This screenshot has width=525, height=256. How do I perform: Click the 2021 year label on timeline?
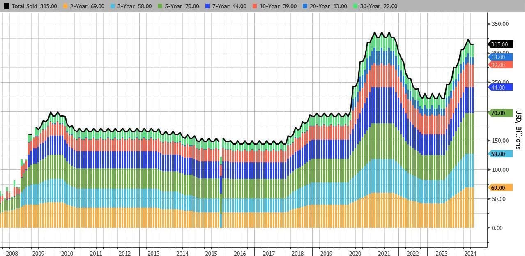(x=383, y=254)
